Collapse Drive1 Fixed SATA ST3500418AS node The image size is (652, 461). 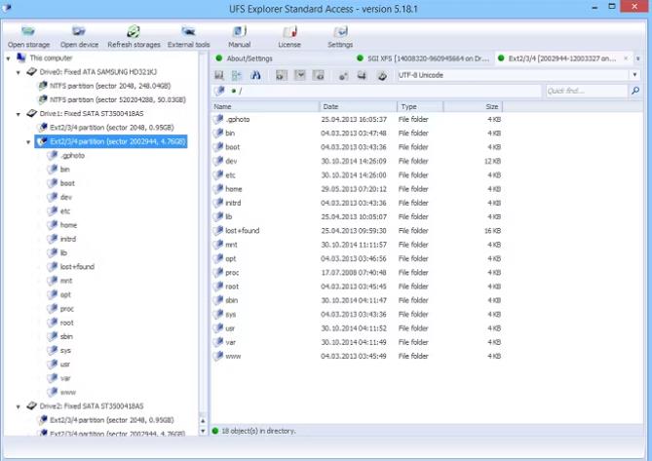point(19,114)
